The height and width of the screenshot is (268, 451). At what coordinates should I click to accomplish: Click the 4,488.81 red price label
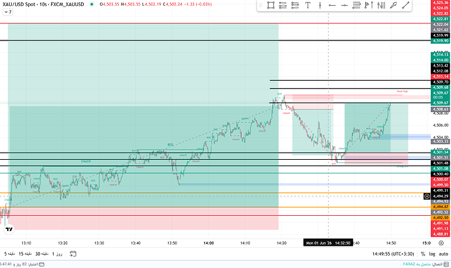[x=441, y=234]
